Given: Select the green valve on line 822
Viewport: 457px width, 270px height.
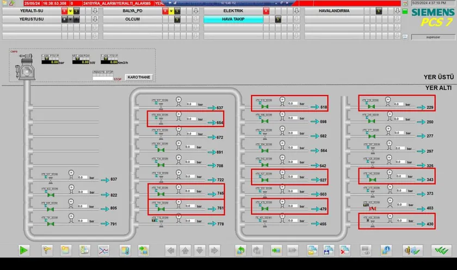Looking at the screenshot, I should [x=51, y=194].
